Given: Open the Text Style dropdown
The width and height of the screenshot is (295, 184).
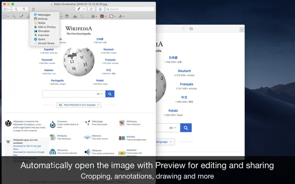Looking at the screenshot, I should click(x=121, y=16).
